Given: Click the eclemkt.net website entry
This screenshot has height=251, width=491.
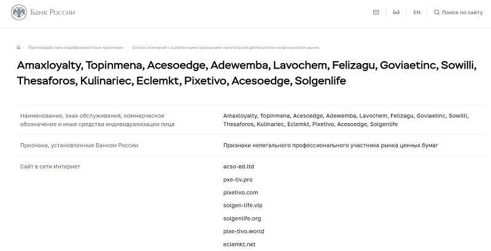Looking at the screenshot, I should coord(239,244).
